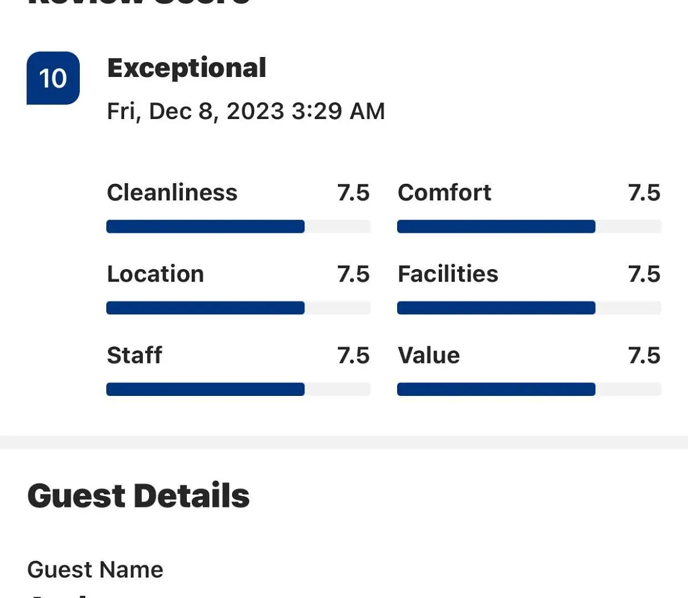Select the Exceptional rating heading
The image size is (688, 598).
click(187, 69)
